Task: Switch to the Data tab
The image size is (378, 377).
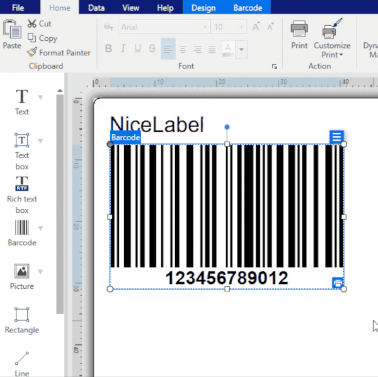Action: 96,8
